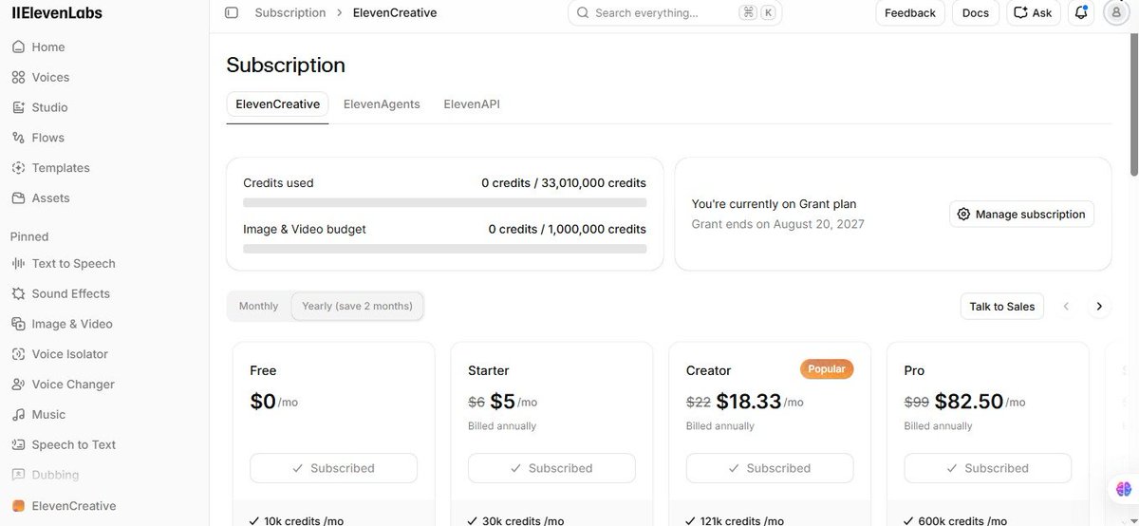Switch to the ElevenCreative tab
This screenshot has width=1139, height=526.
coord(277,104)
